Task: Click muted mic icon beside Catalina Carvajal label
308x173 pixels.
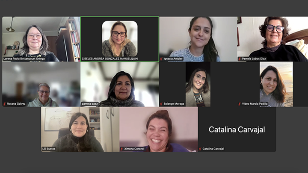Action: coord(200,149)
